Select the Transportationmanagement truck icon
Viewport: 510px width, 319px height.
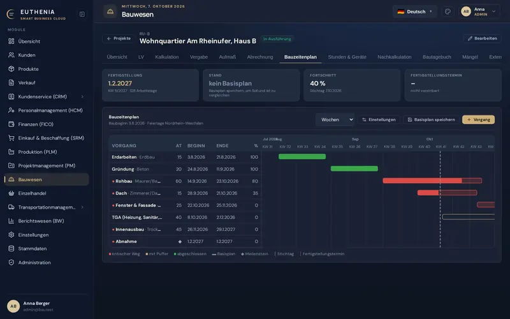[x=11, y=207]
